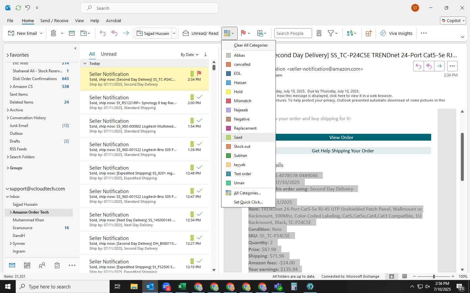Click the Undo icon in title bar
The image size is (470, 293).
(x=28, y=7)
